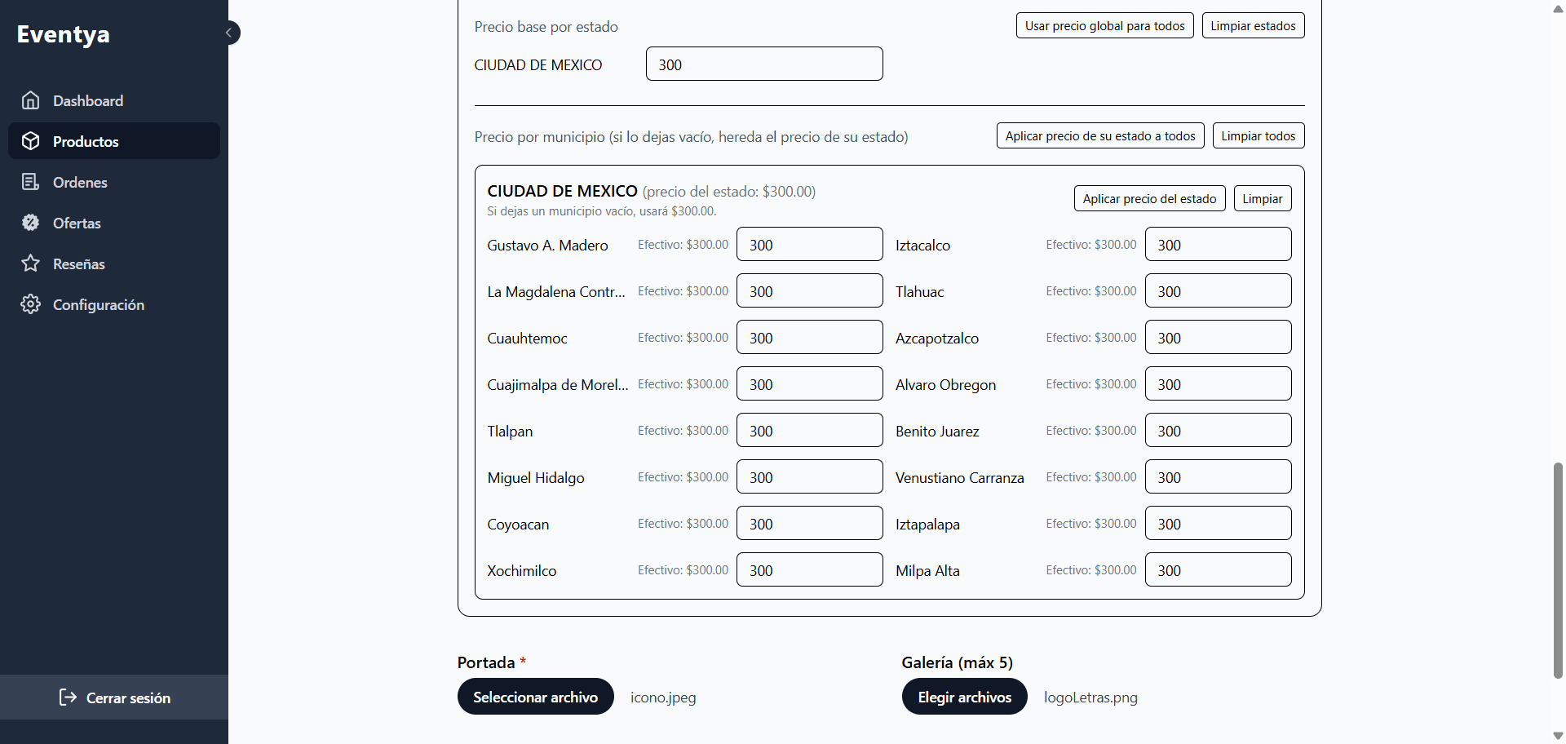Select the Tlalpan price input field
Screen dimensions: 1566x744
(x=809, y=430)
